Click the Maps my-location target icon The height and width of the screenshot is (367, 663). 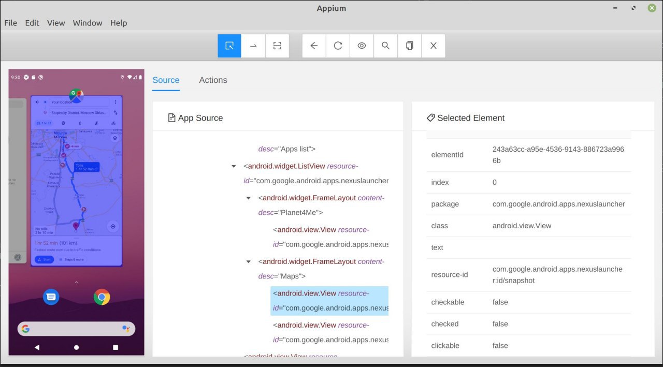pos(113,227)
